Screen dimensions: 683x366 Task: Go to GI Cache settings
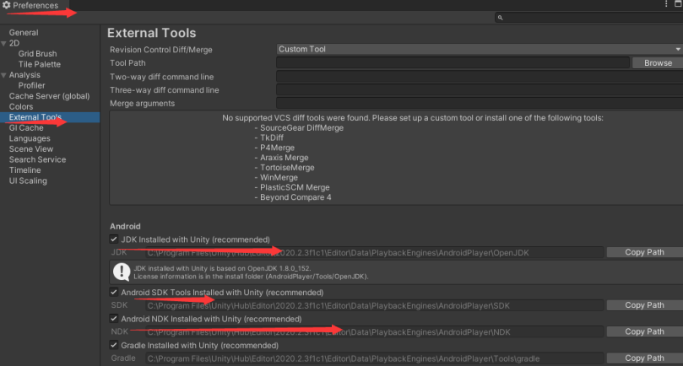coord(26,128)
